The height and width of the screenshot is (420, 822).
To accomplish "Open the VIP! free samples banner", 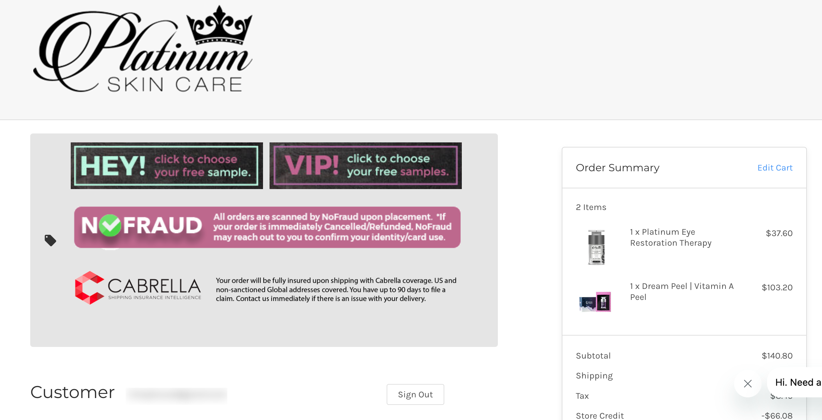I will pyautogui.click(x=366, y=166).
